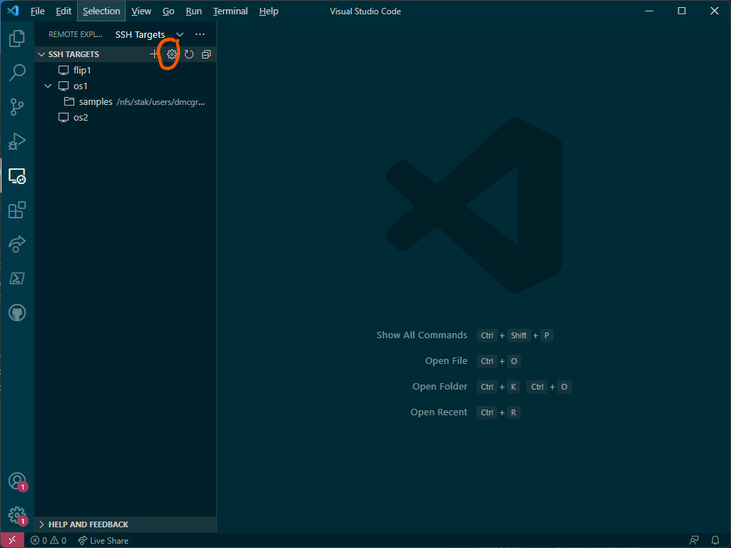Open Source Control view
Screen dimensions: 731x548
pyautogui.click(x=17, y=107)
